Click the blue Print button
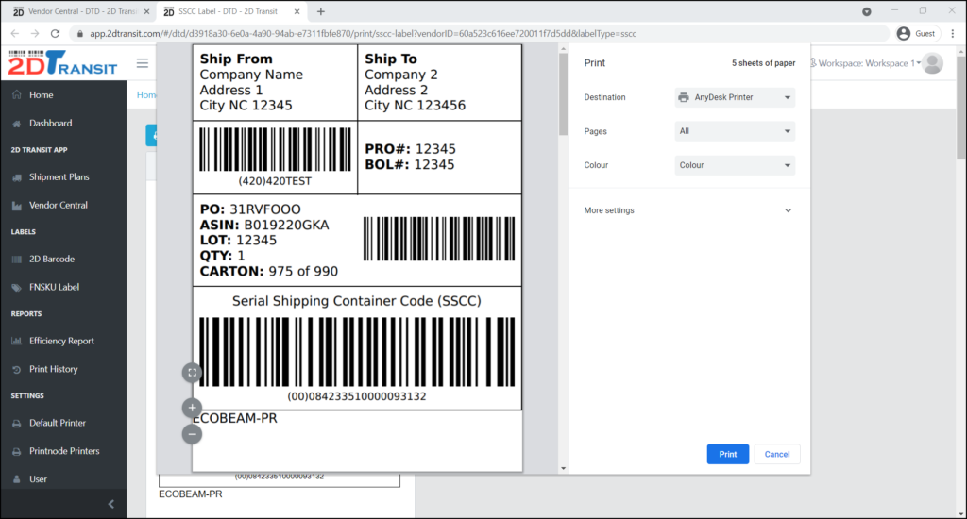Viewport: 967px width, 519px height. tap(728, 454)
